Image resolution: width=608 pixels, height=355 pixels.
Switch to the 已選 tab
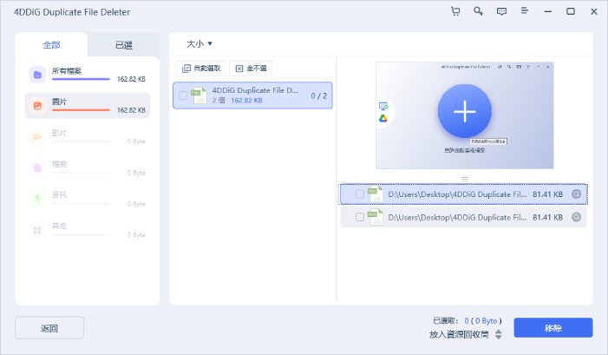124,45
